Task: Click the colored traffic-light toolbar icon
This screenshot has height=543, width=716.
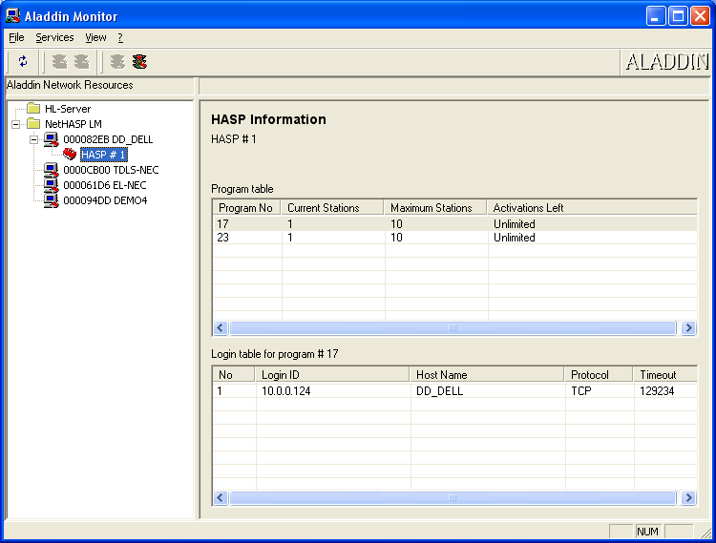Action: [x=139, y=62]
